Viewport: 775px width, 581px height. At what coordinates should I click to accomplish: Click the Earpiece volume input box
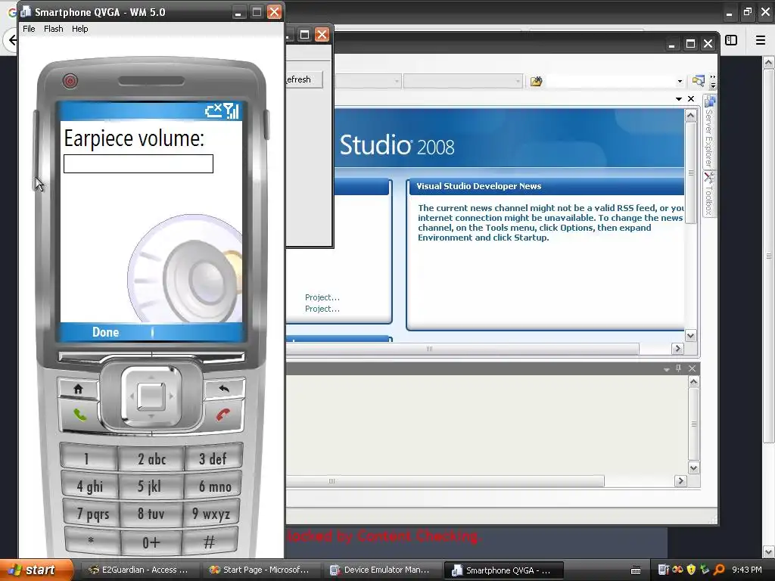[139, 164]
